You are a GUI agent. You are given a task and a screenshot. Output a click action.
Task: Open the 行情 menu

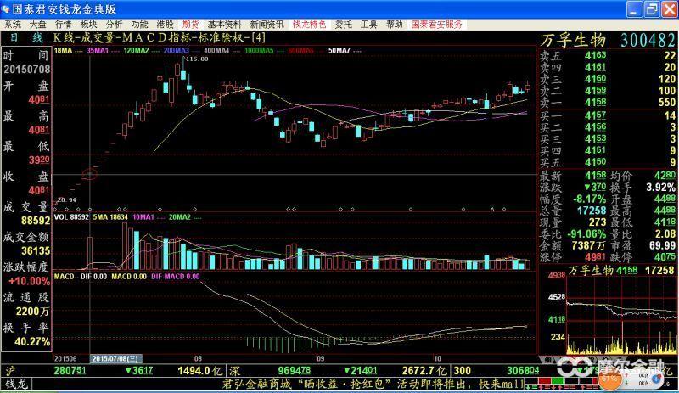[x=63, y=25]
